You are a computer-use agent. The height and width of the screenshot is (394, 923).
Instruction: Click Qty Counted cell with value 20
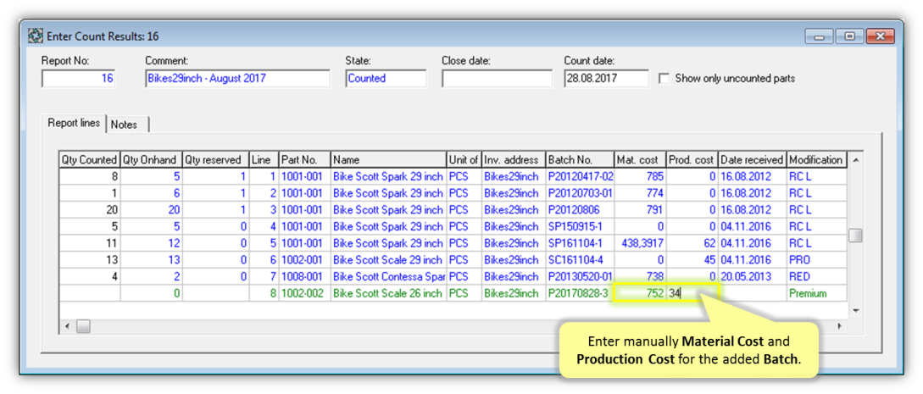(90, 209)
